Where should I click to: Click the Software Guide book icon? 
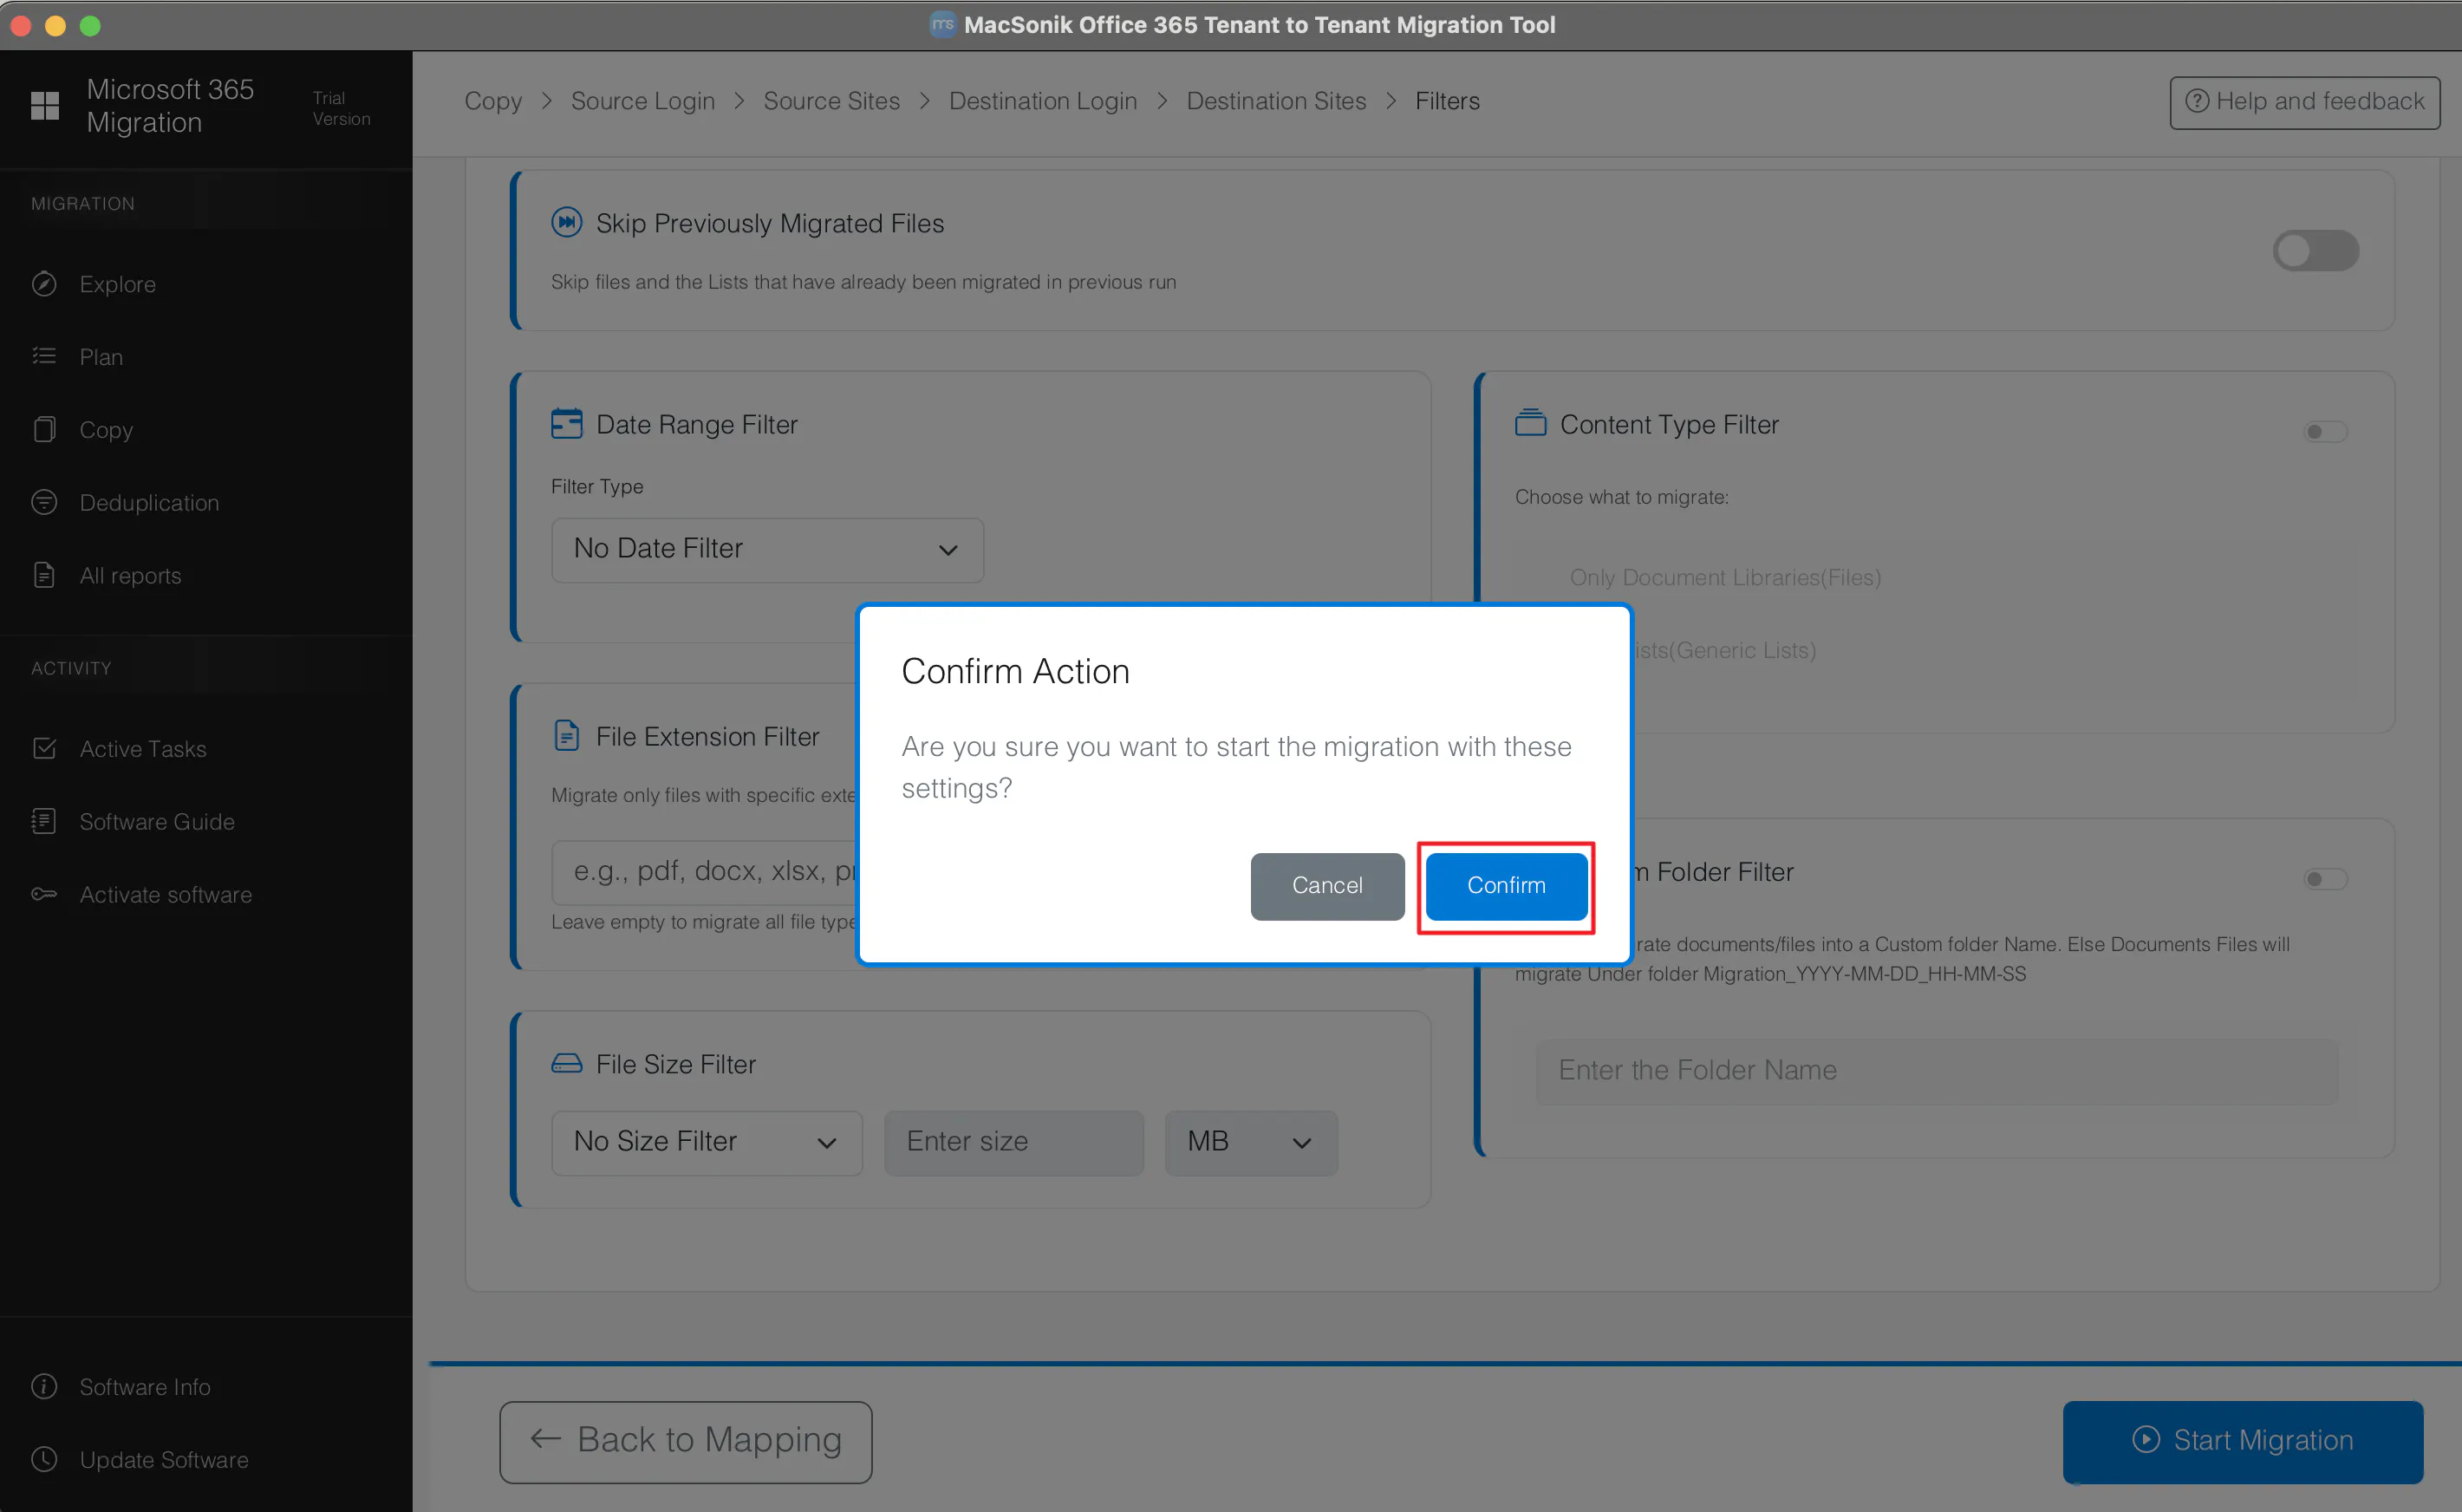coord(44,821)
